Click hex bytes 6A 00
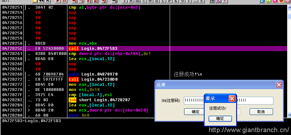 (42, 115)
